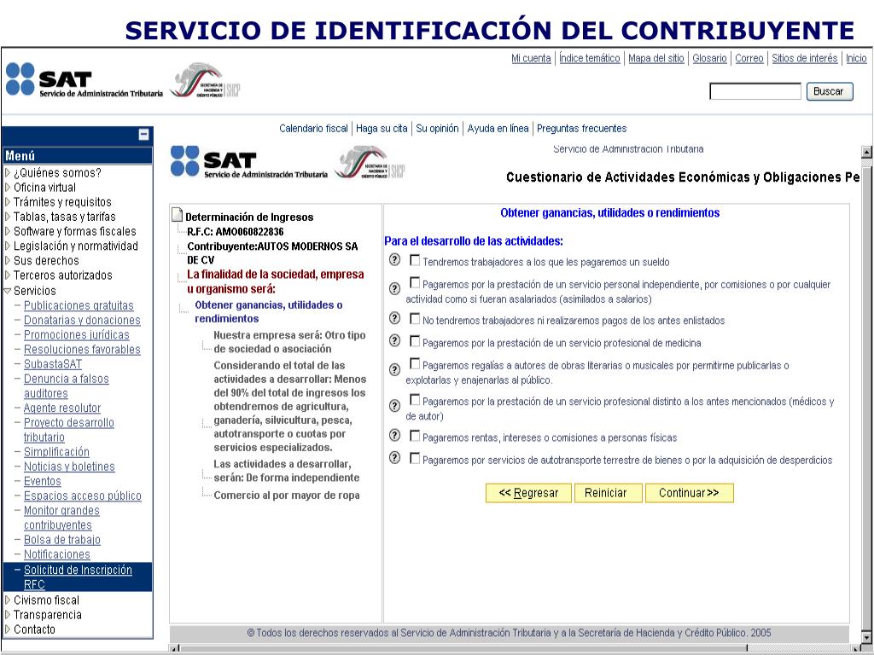Viewport: 874px width, 655px height.
Task: Check 'servicio profesional de medicina' box
Action: pos(415,341)
